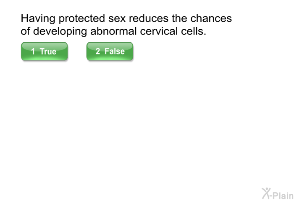Mark the statement as True

click(44, 52)
